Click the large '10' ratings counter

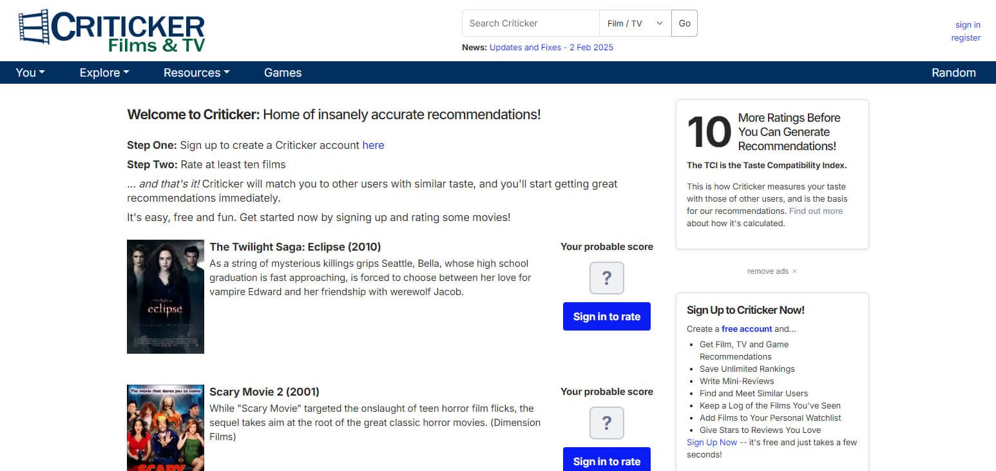point(709,131)
